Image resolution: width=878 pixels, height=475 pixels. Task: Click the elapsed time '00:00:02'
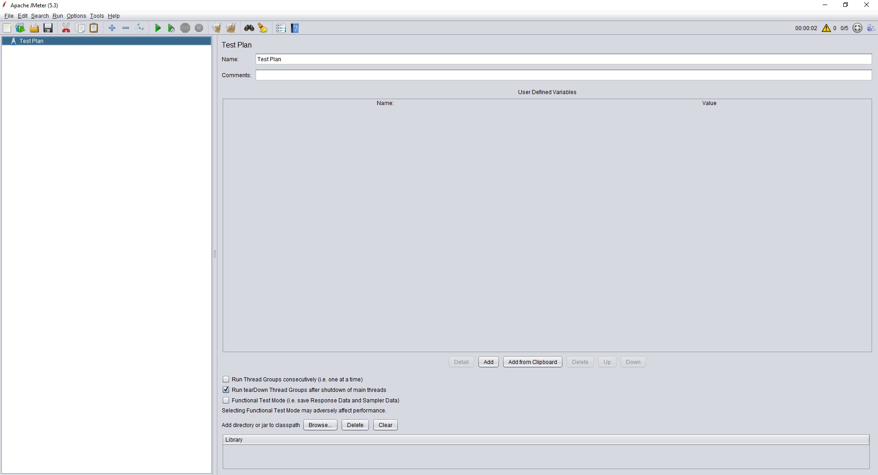point(806,28)
